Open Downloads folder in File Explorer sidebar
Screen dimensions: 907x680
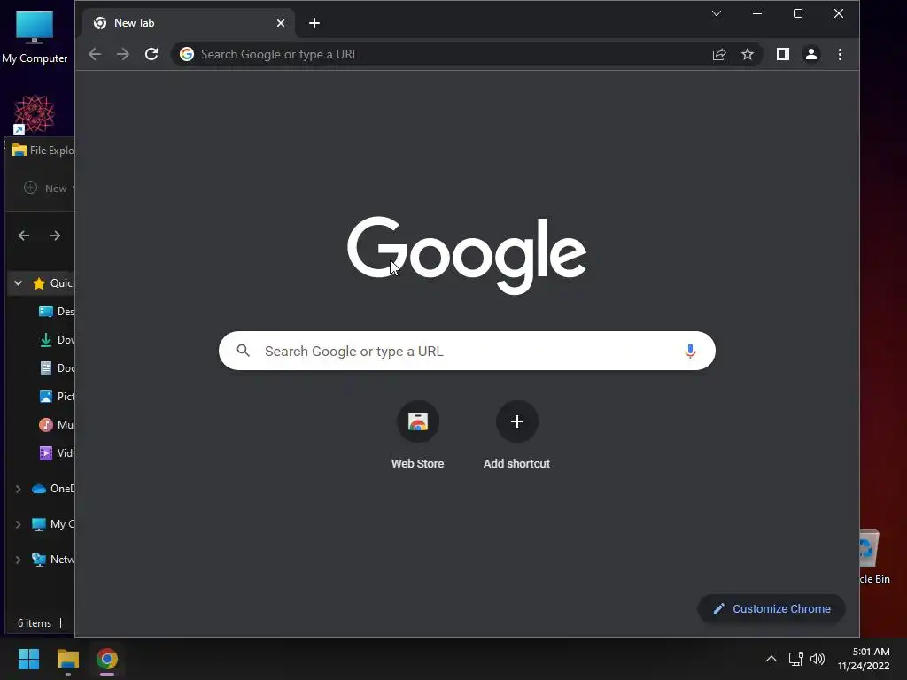pyautogui.click(x=56, y=340)
